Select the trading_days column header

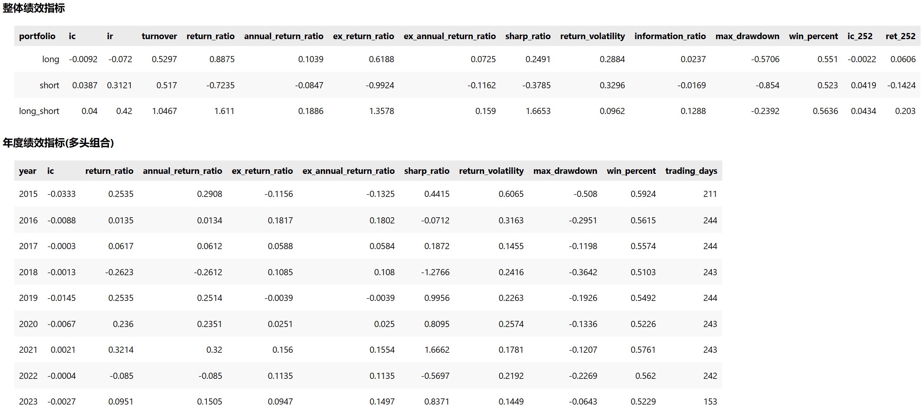(x=691, y=171)
